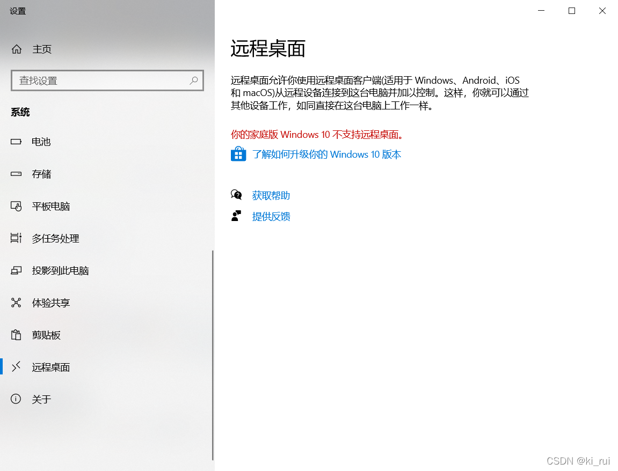Open the 剪贴板 settings page
This screenshot has height=471, width=618.
tap(46, 335)
